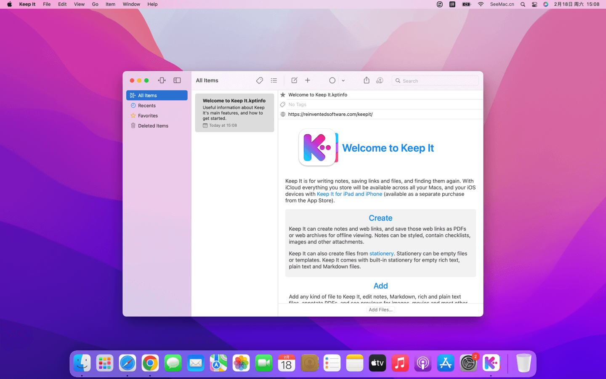Click the Wi-Fi status icon

point(481,4)
